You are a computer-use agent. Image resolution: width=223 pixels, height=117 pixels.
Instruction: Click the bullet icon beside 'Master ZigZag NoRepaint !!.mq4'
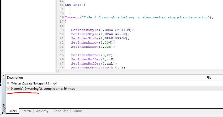coord(8,83)
